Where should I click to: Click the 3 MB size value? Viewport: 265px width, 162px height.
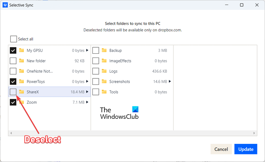click(162, 50)
